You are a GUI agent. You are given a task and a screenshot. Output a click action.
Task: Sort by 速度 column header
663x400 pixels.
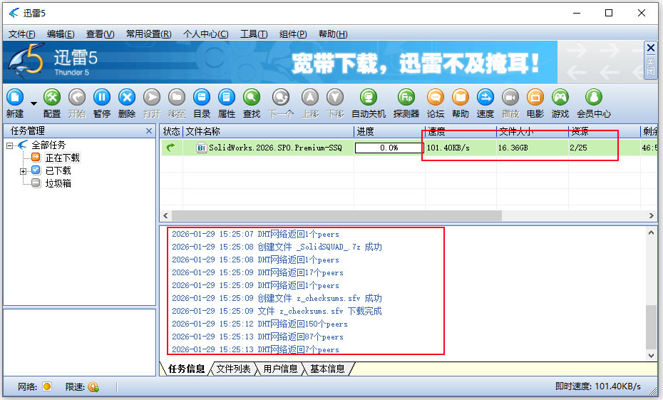click(x=461, y=131)
